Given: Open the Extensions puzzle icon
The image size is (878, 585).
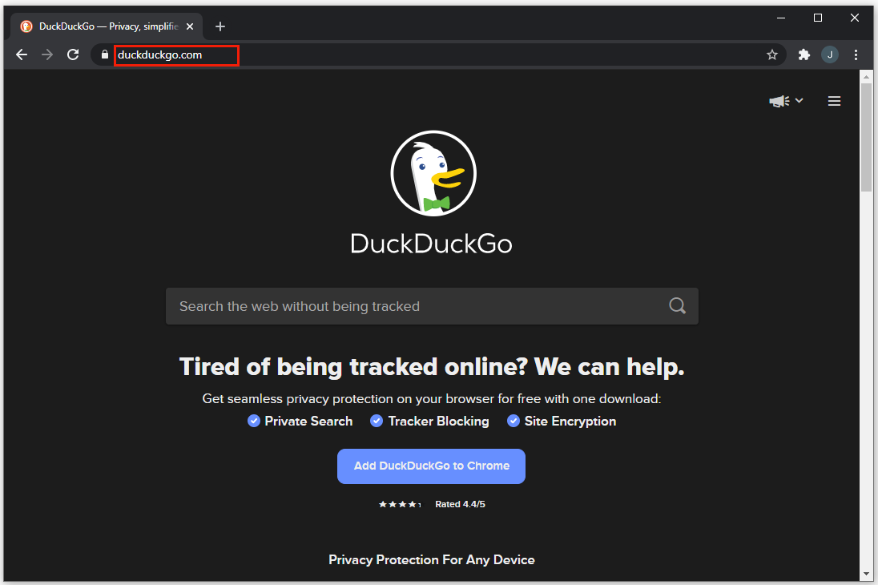Looking at the screenshot, I should pyautogui.click(x=804, y=54).
